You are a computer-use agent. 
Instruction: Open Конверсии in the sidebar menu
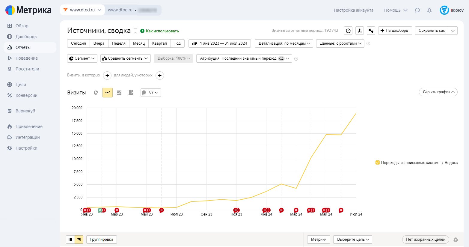tap(26, 95)
